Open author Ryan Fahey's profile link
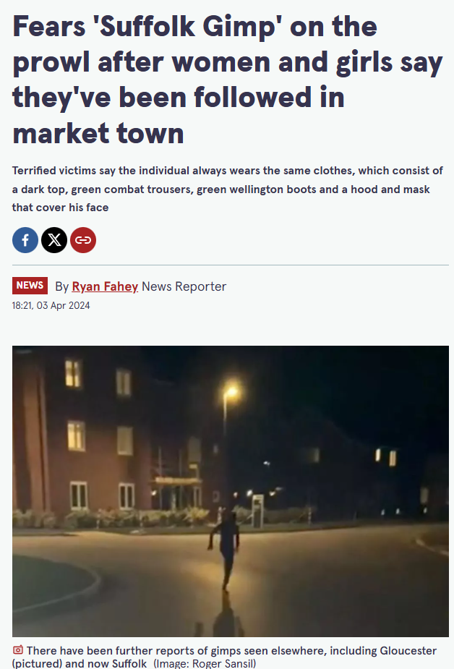Image resolution: width=454 pixels, height=669 pixels. coord(105,286)
